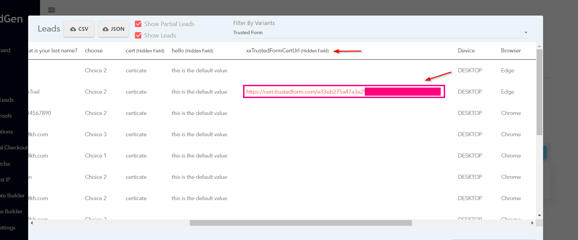Open Settings in the left sidebar

(8, 227)
